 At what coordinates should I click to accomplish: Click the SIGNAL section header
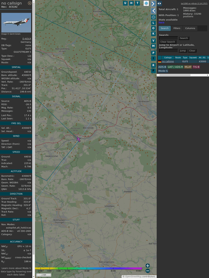[16, 96]
